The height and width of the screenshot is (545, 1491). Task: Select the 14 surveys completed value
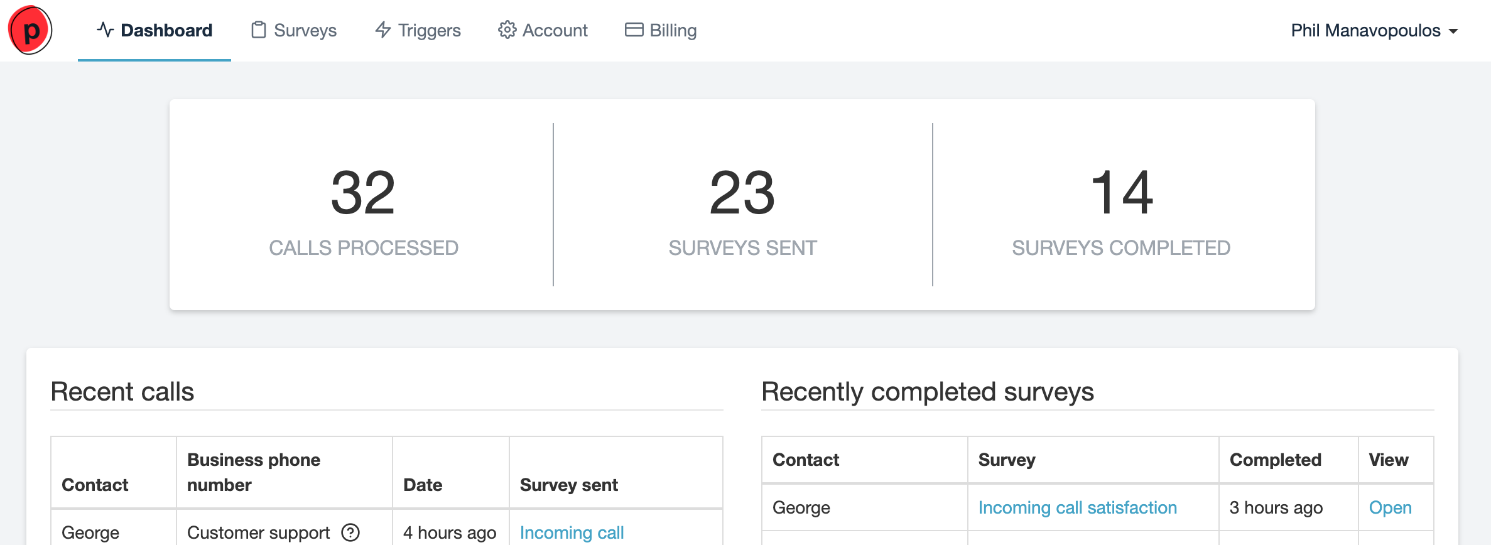tap(1122, 193)
